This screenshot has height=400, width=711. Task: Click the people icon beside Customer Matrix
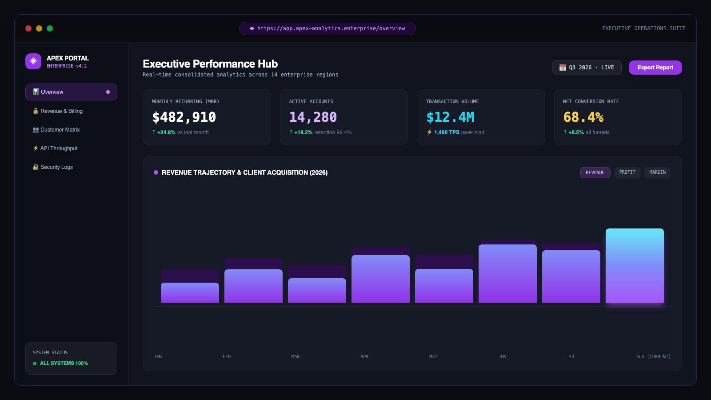36,130
